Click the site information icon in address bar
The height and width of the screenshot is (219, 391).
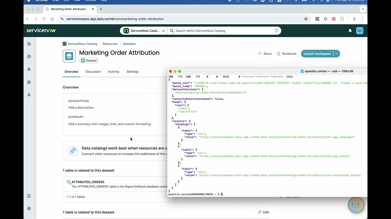click(62, 19)
